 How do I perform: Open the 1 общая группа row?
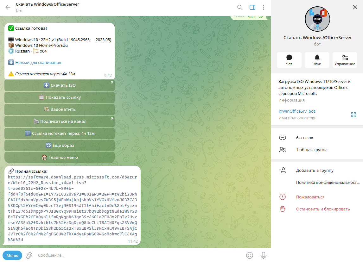pos(317,150)
